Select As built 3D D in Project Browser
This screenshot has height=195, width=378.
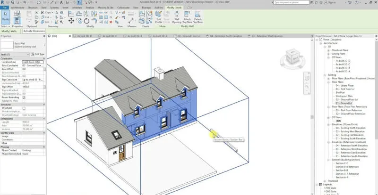[343, 61]
